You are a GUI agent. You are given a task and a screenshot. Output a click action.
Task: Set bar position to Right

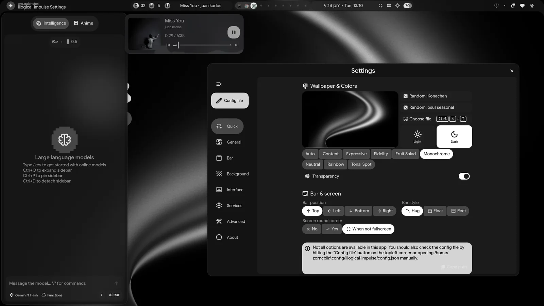pyautogui.click(x=385, y=211)
